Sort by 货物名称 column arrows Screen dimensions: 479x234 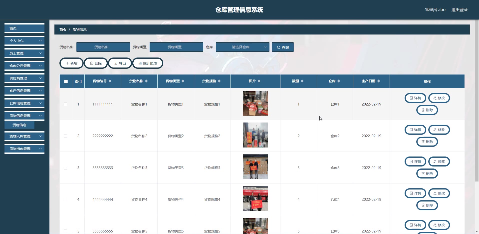pyautogui.click(x=146, y=81)
